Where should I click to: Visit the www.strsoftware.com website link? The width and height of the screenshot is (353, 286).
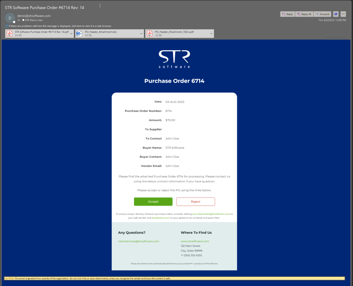tap(195, 241)
